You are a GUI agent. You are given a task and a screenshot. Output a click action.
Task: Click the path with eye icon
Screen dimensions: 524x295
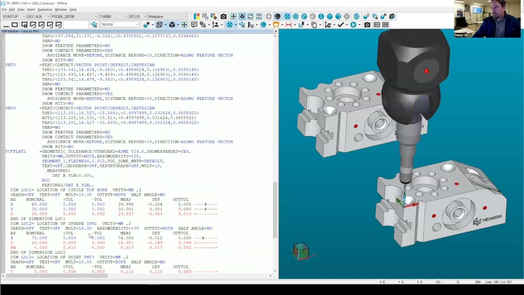pyautogui.click(x=327, y=25)
